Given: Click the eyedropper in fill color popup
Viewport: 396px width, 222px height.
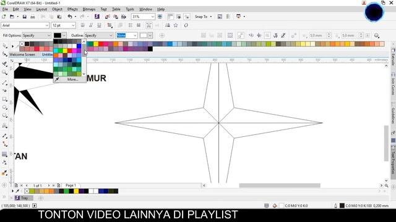Looking at the screenshot, I should pyautogui.click(x=57, y=80).
